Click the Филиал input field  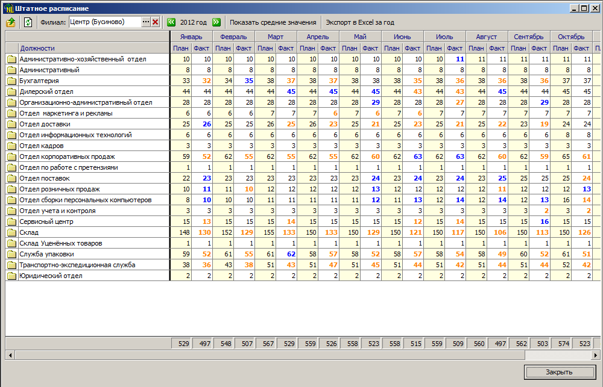(x=105, y=22)
